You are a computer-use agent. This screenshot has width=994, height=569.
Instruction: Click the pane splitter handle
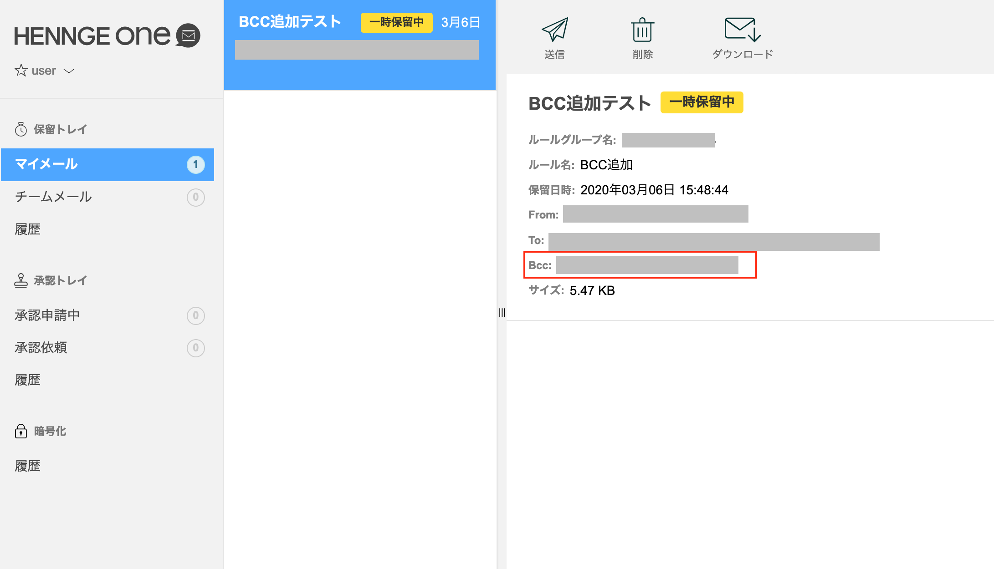[502, 312]
